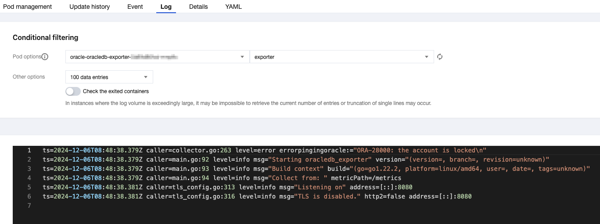The image size is (600, 224).
Task: Click the Pod options info icon
Action: [45, 57]
